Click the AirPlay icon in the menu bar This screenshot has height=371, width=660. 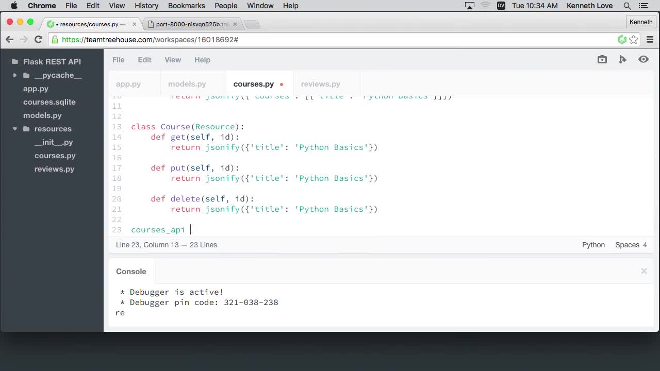click(x=469, y=6)
